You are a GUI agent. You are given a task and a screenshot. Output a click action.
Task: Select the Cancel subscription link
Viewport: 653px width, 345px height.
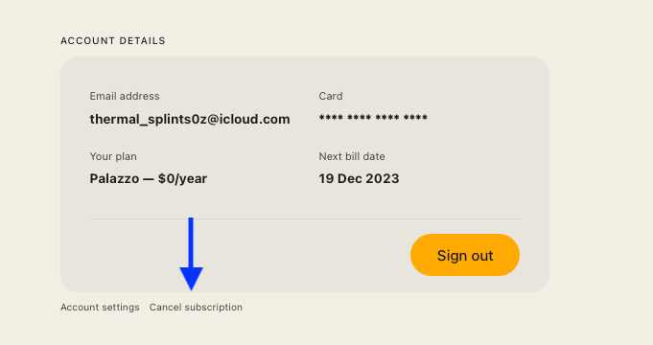tap(196, 307)
